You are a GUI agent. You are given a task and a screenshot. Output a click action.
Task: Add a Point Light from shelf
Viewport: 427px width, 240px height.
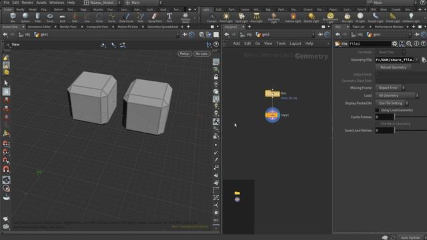point(226,17)
